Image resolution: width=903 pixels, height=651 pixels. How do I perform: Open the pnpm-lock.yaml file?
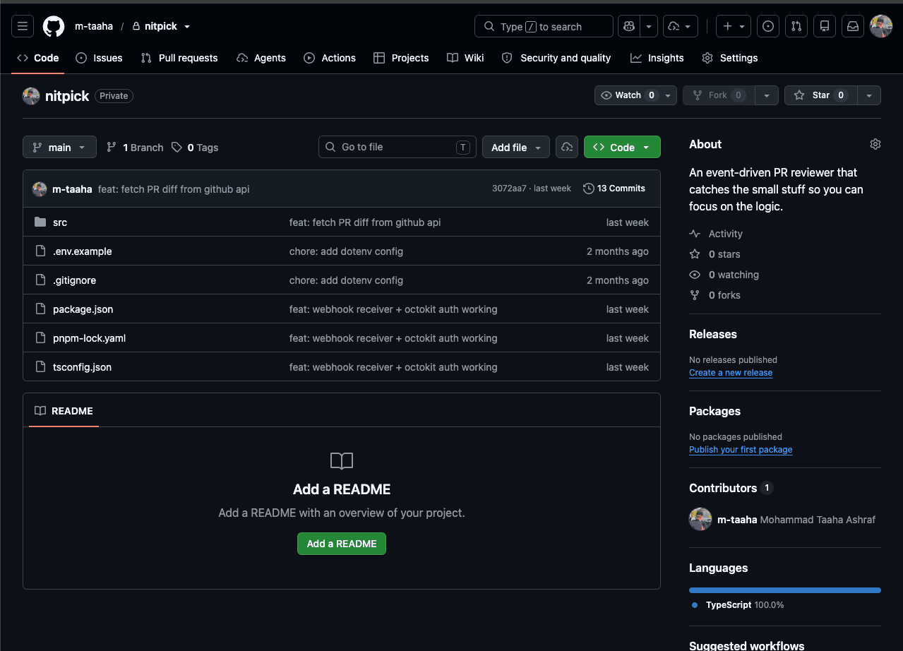[89, 338]
